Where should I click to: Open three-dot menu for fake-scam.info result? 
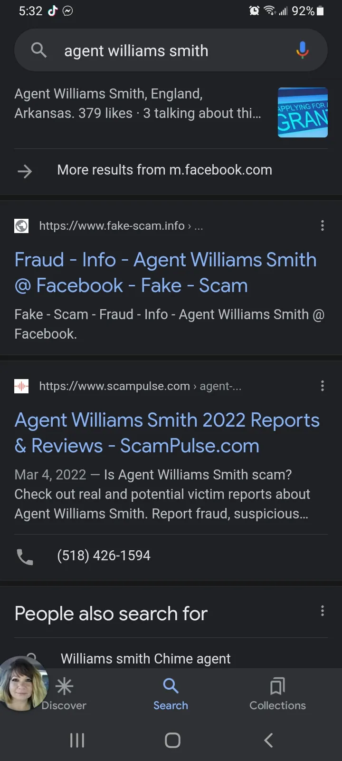(x=323, y=225)
